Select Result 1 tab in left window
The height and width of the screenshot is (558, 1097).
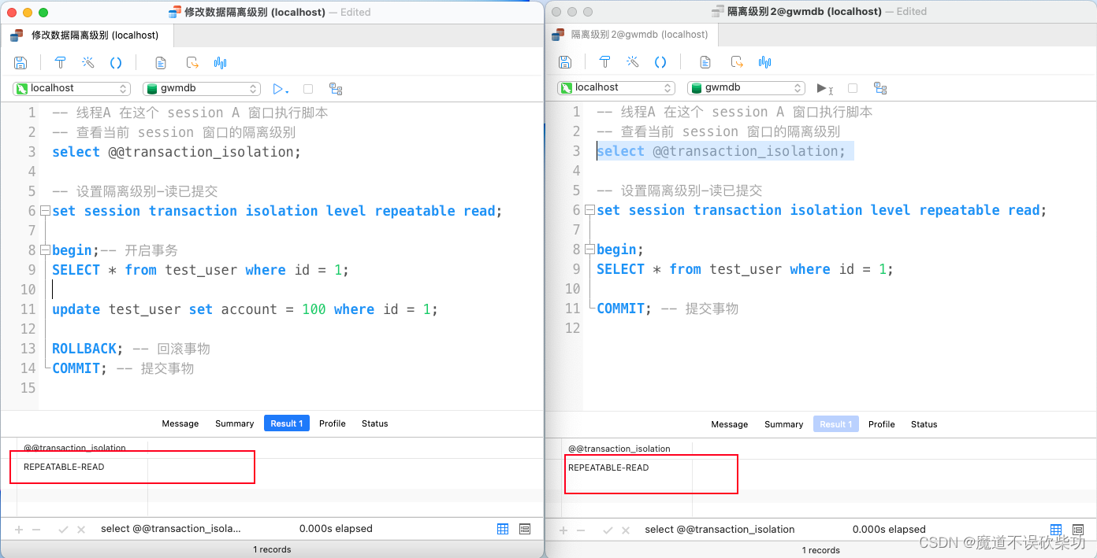click(x=287, y=423)
